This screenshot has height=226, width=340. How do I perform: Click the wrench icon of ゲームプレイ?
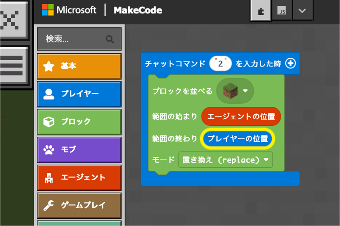pos(49,205)
